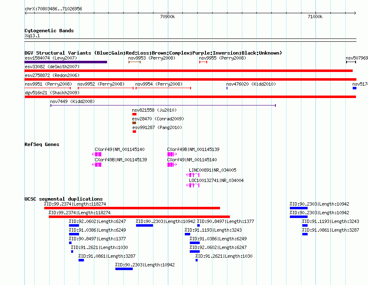Image resolution: width=368 pixels, height=285 pixels.
Task: Click CXorf49B|NM_001145139 label above the right-pointing gene glyph
Action: [x=193, y=149]
